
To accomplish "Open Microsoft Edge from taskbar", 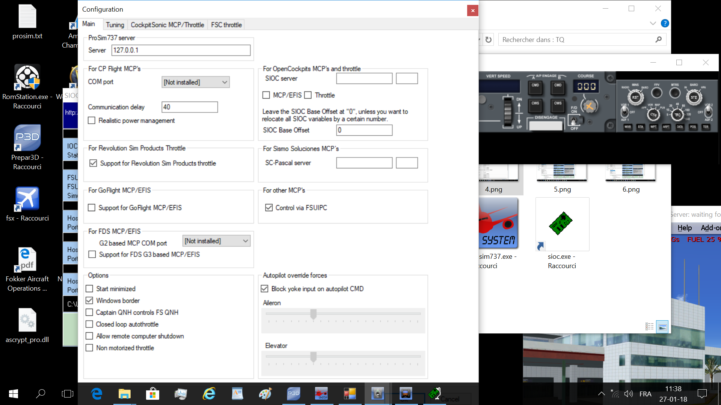I will point(97,394).
